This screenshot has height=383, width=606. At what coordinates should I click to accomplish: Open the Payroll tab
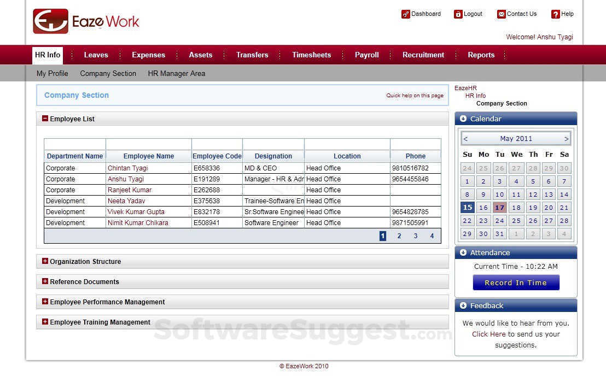click(367, 55)
